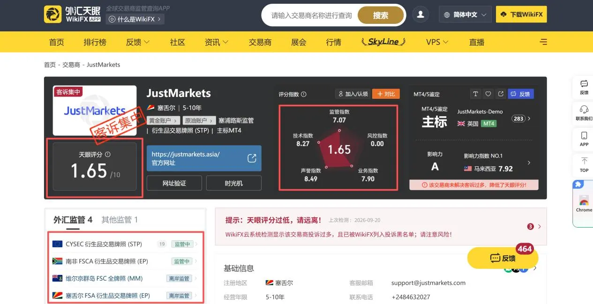
Task: Open 行情 in navigation bar
Action: [x=333, y=42]
